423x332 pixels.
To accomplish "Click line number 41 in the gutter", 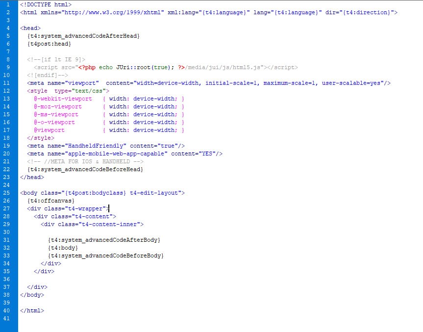I will pos(6,318).
